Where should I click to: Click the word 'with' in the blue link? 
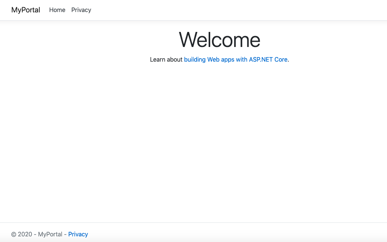[242, 59]
